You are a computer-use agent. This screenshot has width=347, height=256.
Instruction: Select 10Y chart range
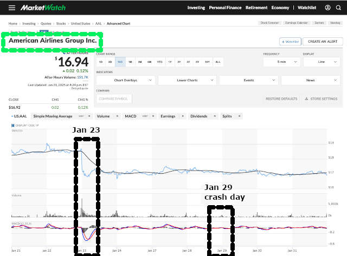207,62
